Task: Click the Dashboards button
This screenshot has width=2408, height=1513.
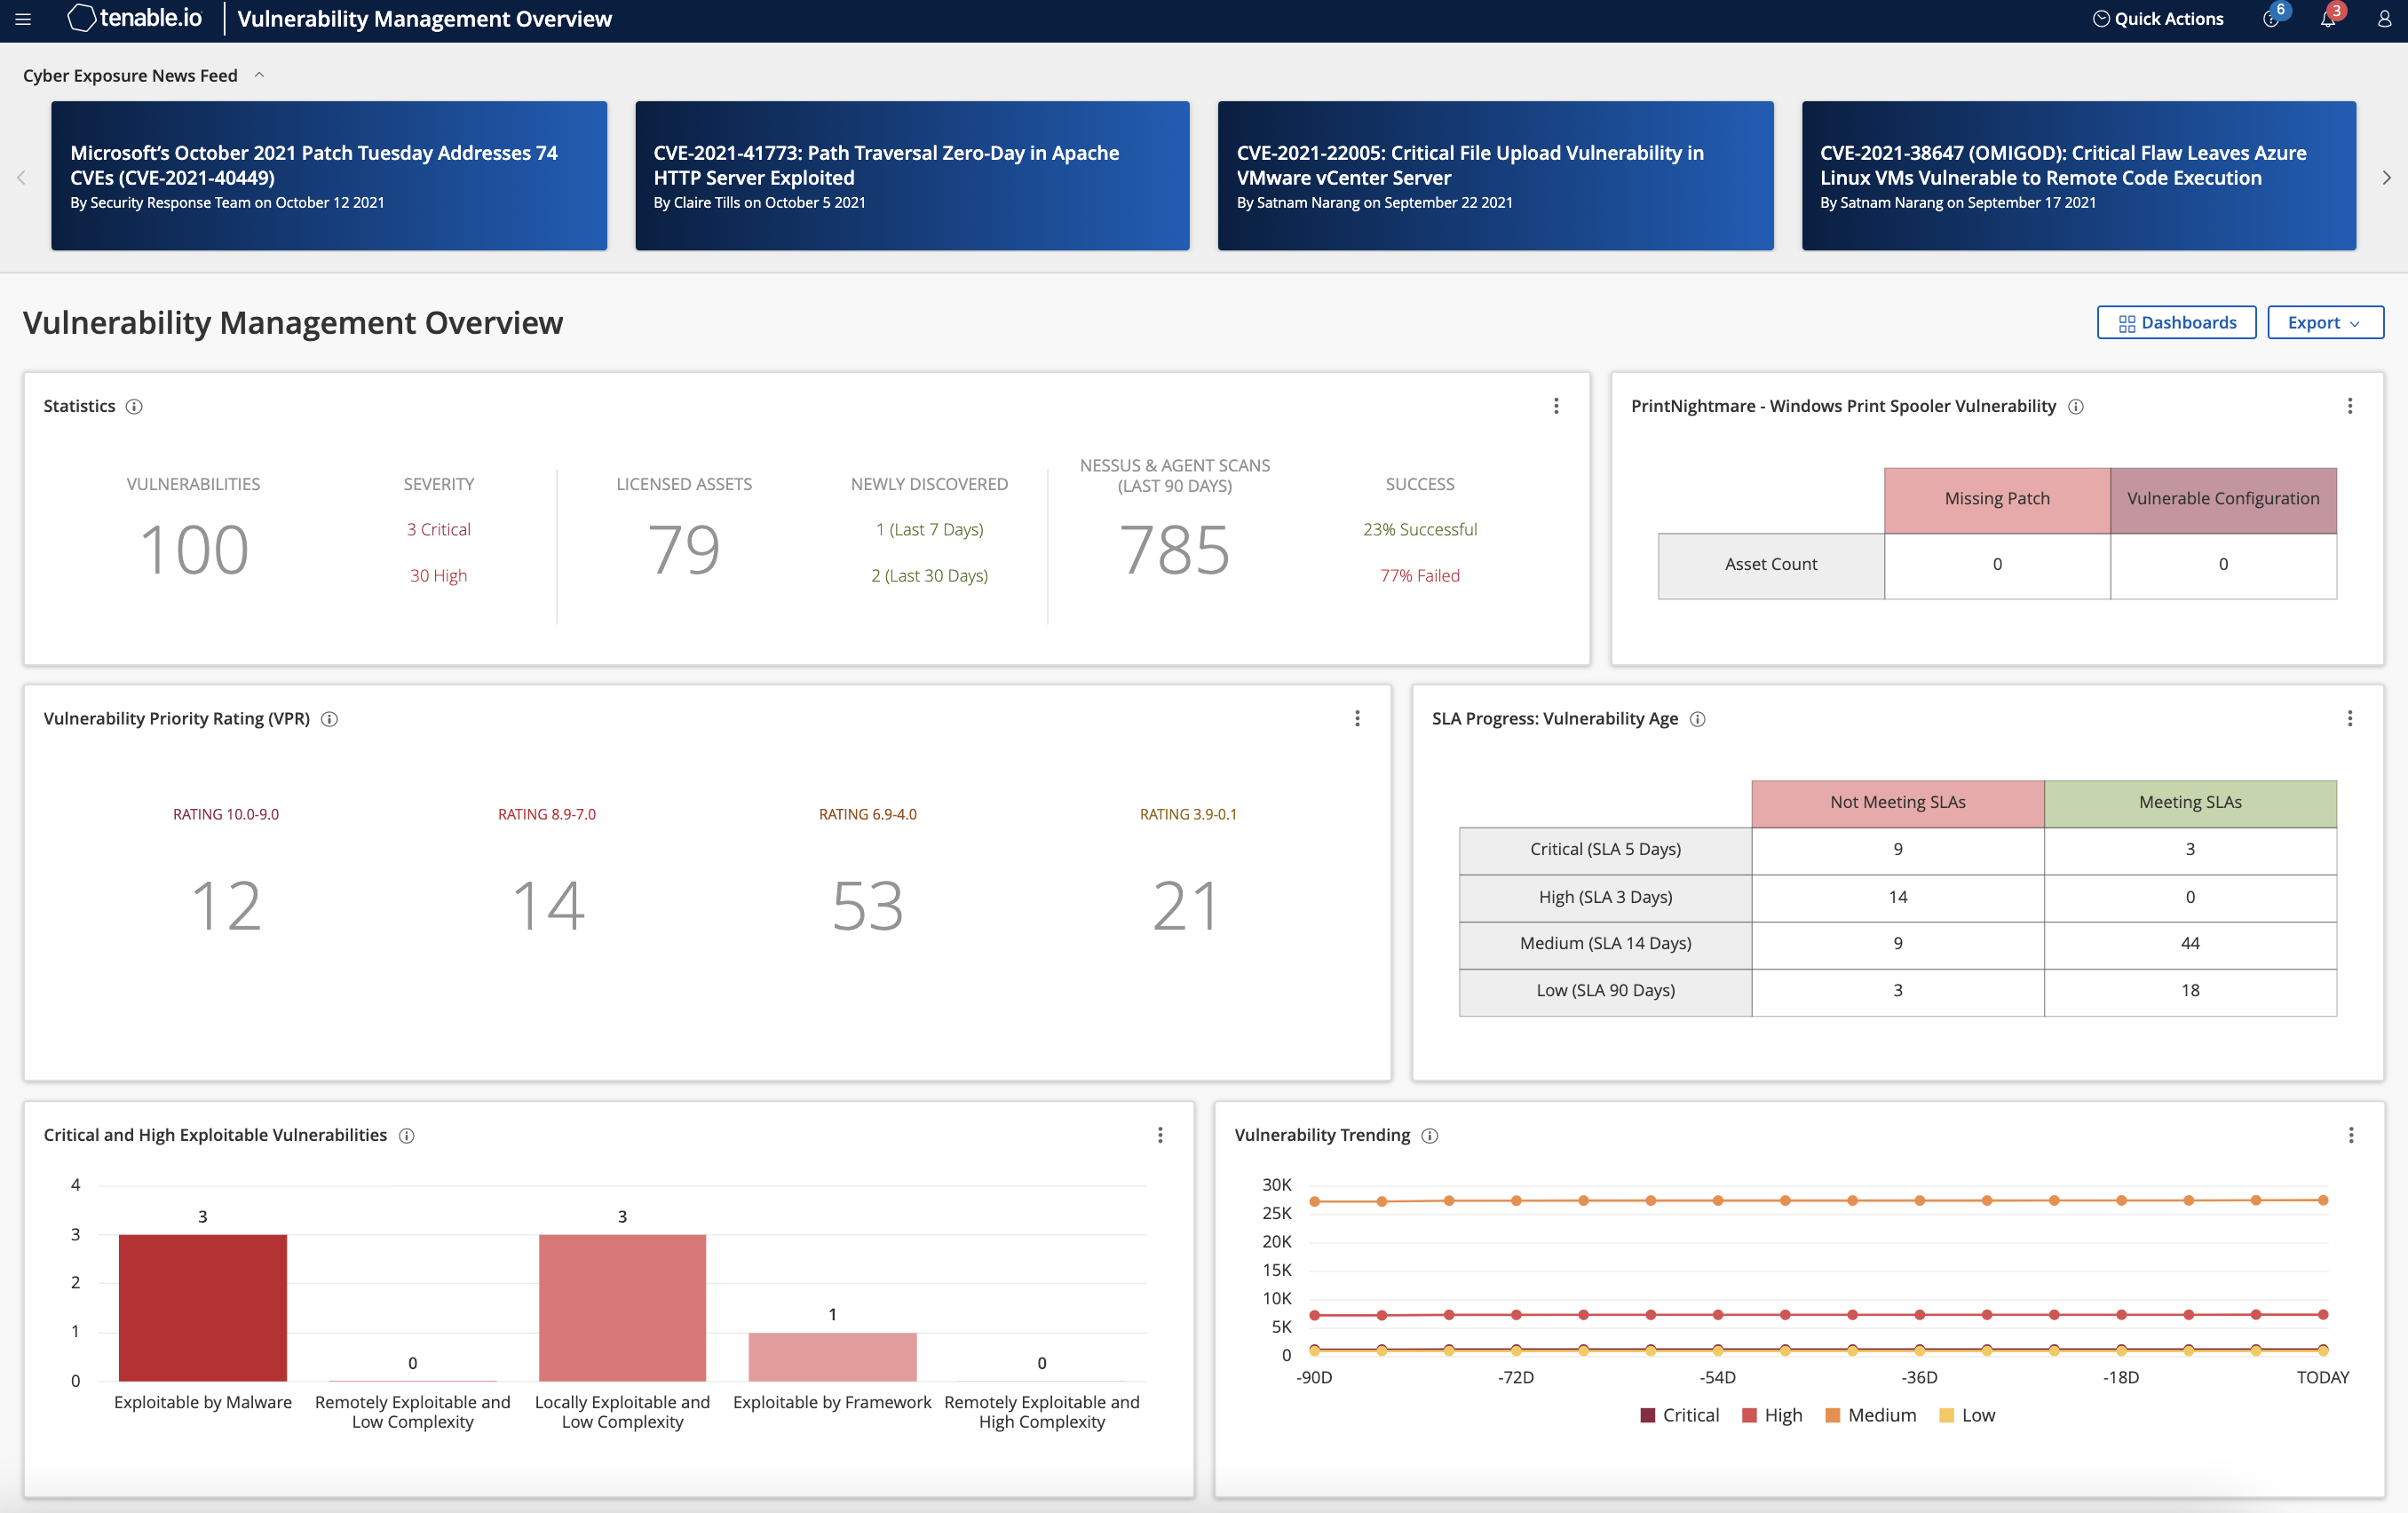Action: (x=2174, y=322)
